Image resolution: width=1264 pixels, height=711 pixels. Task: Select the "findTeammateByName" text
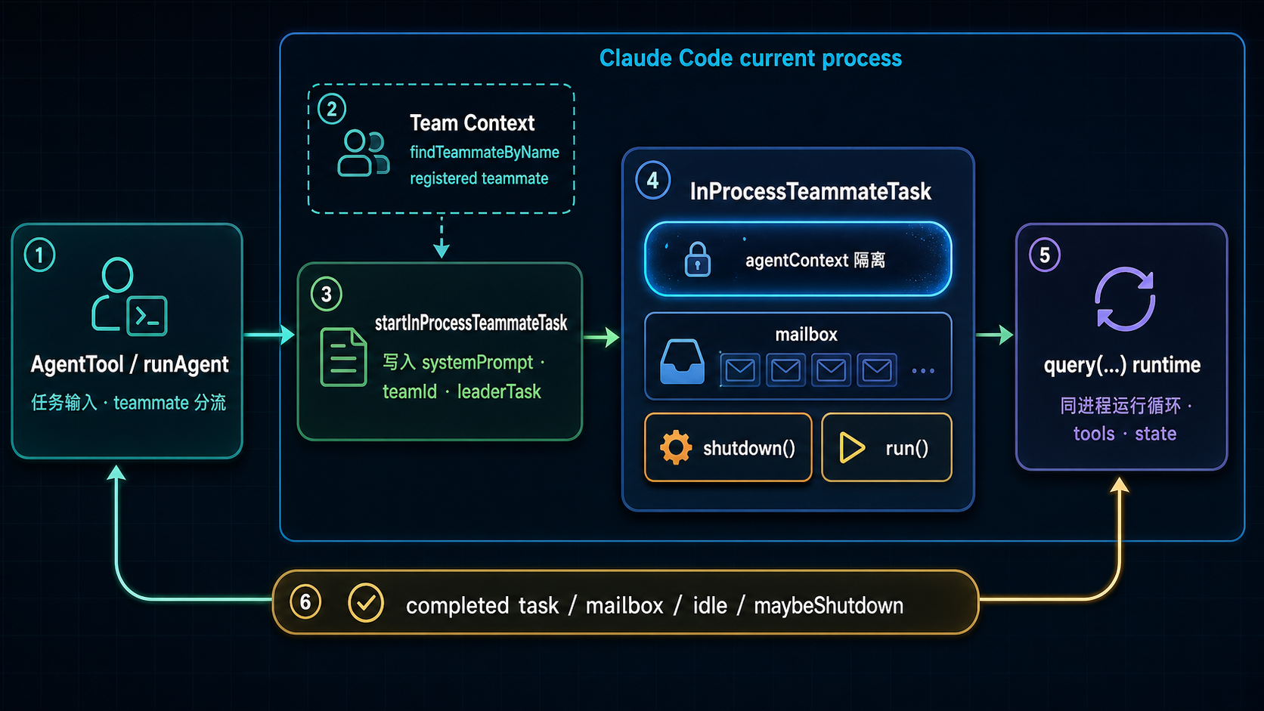[485, 152]
